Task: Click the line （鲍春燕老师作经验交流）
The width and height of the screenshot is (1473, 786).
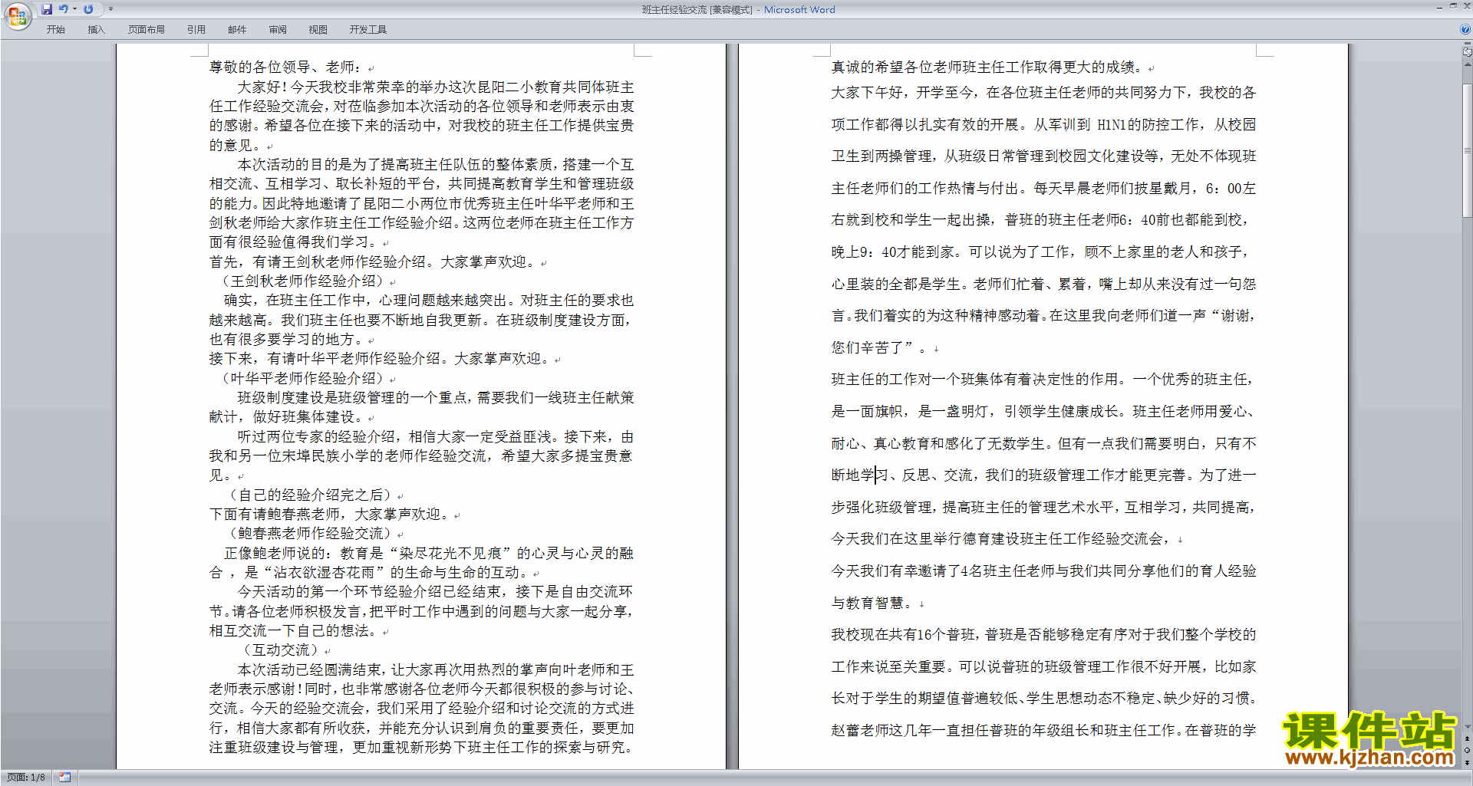Action: 311,533
